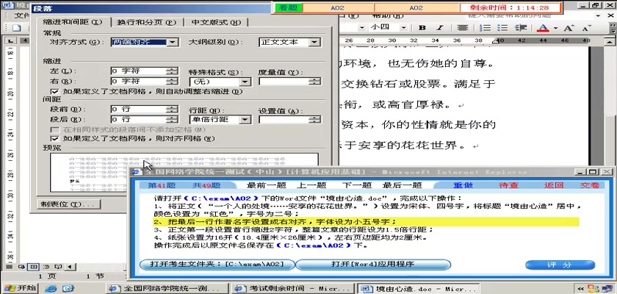Viewport: 617px width, 294px height.
Task: Click 段前 value input field
Action: point(139,109)
